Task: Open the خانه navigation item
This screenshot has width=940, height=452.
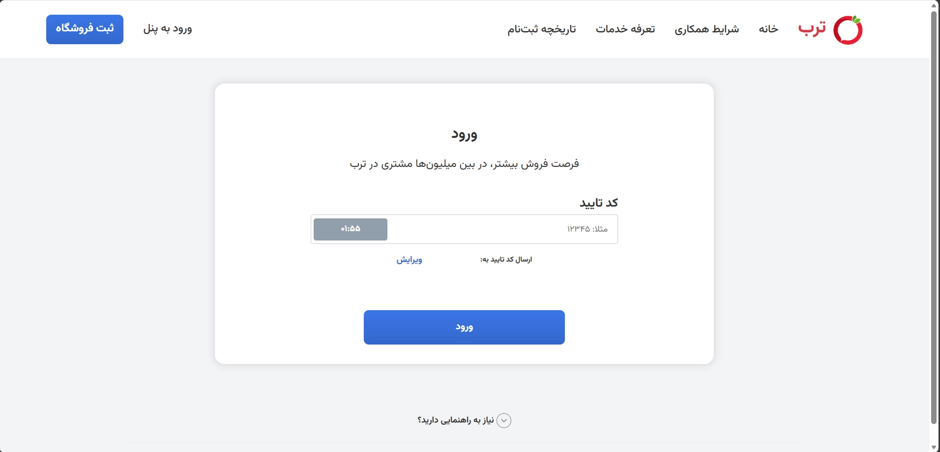Action: [x=768, y=29]
